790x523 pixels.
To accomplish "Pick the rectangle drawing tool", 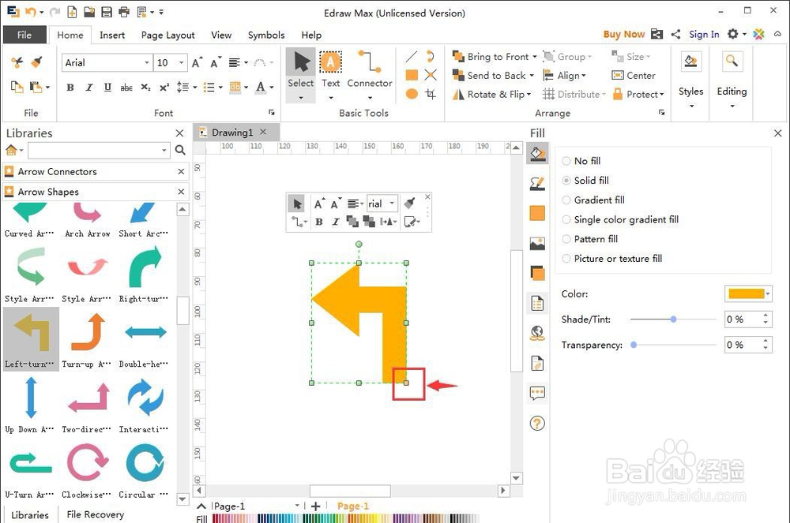I will tap(412, 75).
